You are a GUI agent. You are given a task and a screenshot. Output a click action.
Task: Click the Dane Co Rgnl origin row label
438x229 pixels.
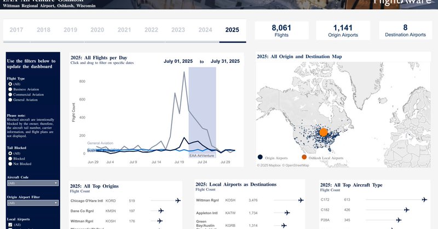click(82, 211)
